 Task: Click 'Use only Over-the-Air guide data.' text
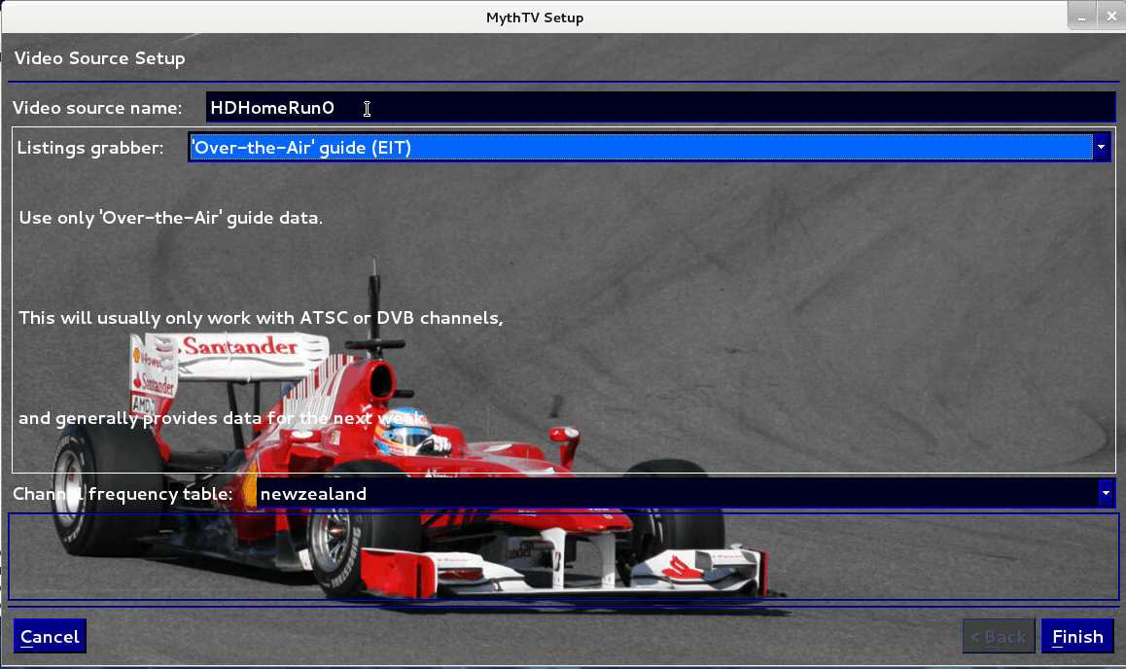pyautogui.click(x=171, y=218)
